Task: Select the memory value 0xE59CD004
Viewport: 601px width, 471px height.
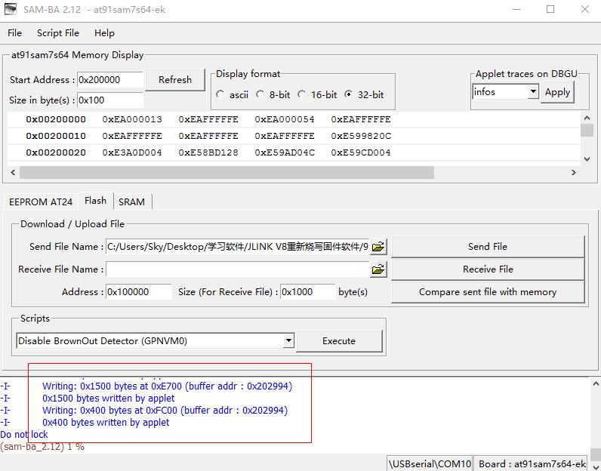Action: pos(361,152)
